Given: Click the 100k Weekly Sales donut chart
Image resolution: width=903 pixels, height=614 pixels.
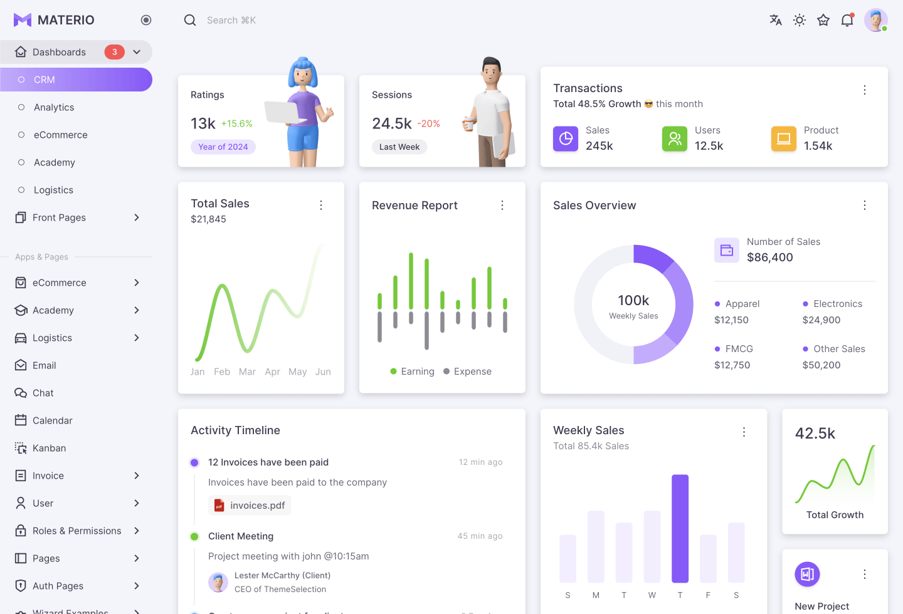Looking at the screenshot, I should click(633, 304).
